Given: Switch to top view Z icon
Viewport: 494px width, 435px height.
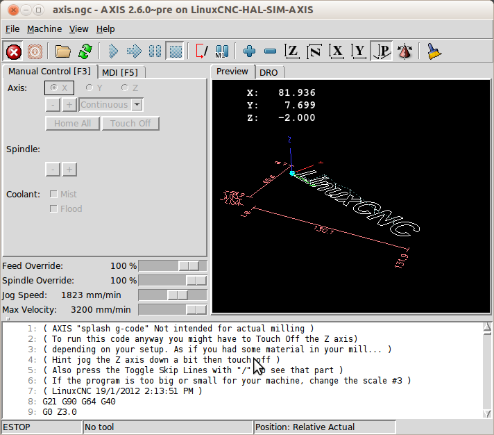Looking at the screenshot, I should (x=291, y=51).
